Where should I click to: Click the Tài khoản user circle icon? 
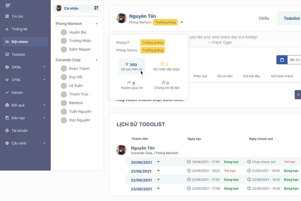[7, 131]
